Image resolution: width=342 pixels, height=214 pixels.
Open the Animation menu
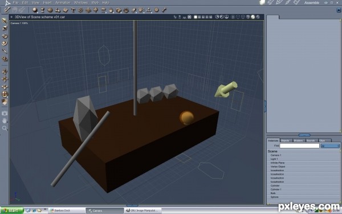click(x=63, y=3)
